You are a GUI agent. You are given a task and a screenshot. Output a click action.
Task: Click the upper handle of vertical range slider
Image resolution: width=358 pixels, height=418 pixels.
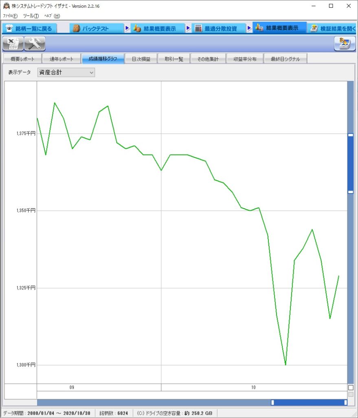tap(350, 135)
